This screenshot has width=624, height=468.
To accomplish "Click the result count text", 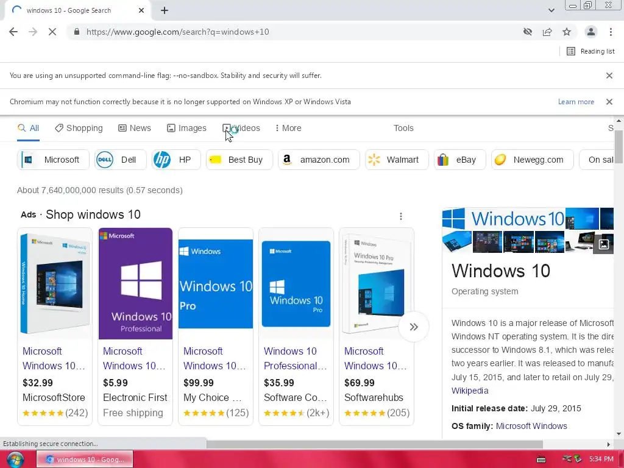I will click(x=99, y=191).
